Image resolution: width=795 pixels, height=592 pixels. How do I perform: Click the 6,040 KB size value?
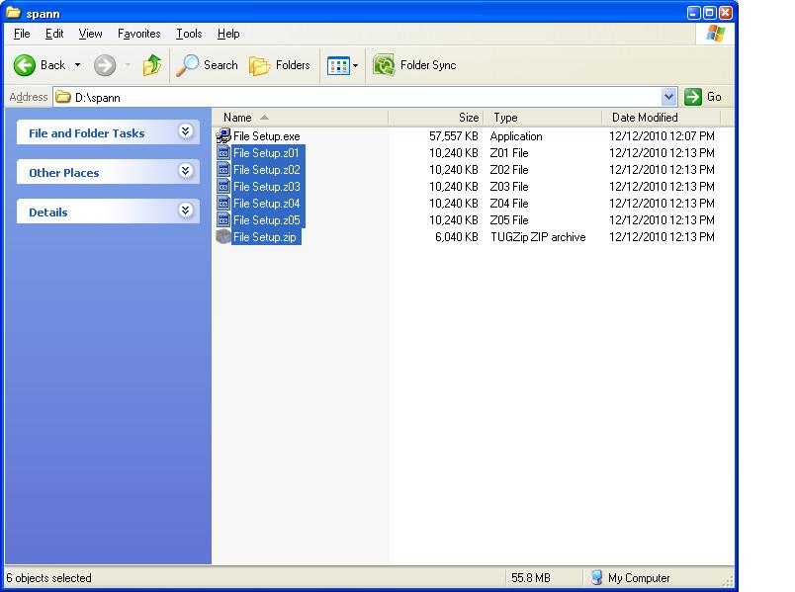coord(456,236)
